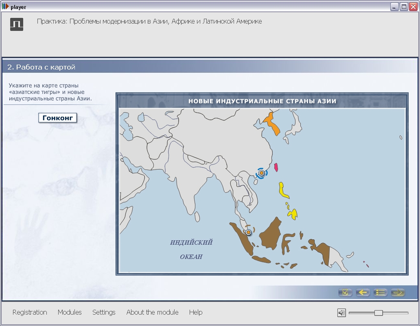
Task: Click the Гонконг label button
Action: 58,117
